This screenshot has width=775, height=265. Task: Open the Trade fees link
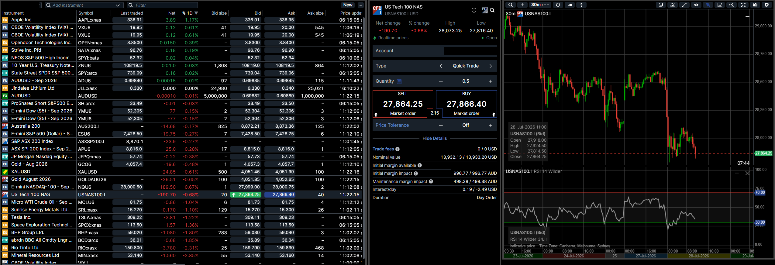point(383,149)
